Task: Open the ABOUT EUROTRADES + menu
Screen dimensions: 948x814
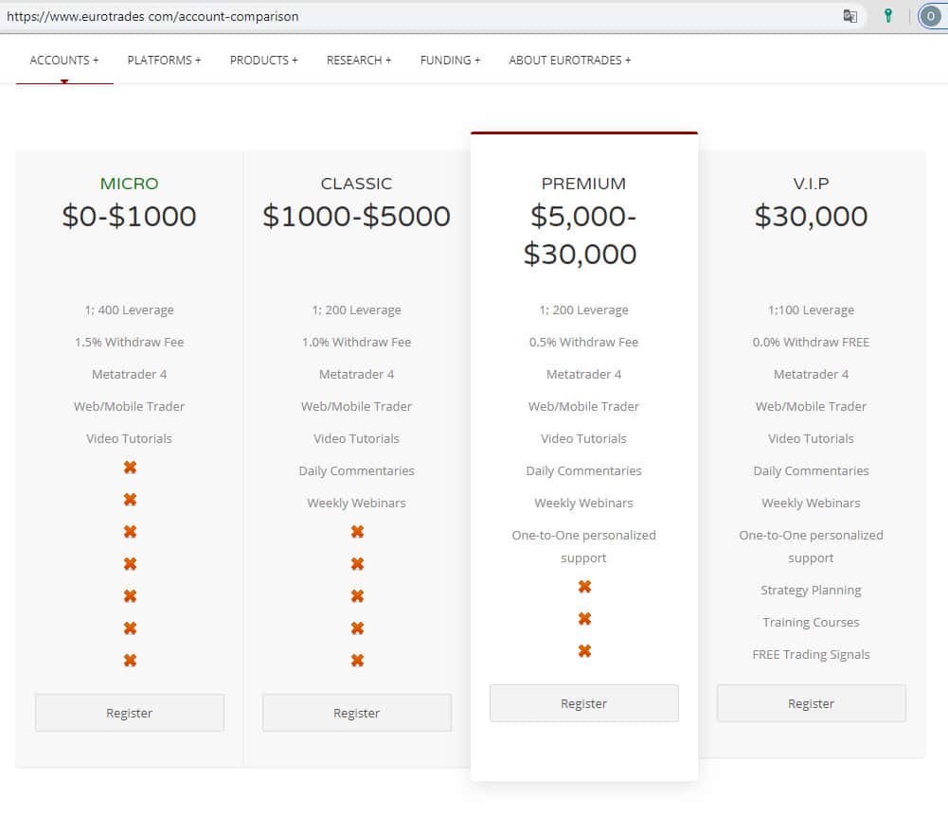Action: coord(569,60)
